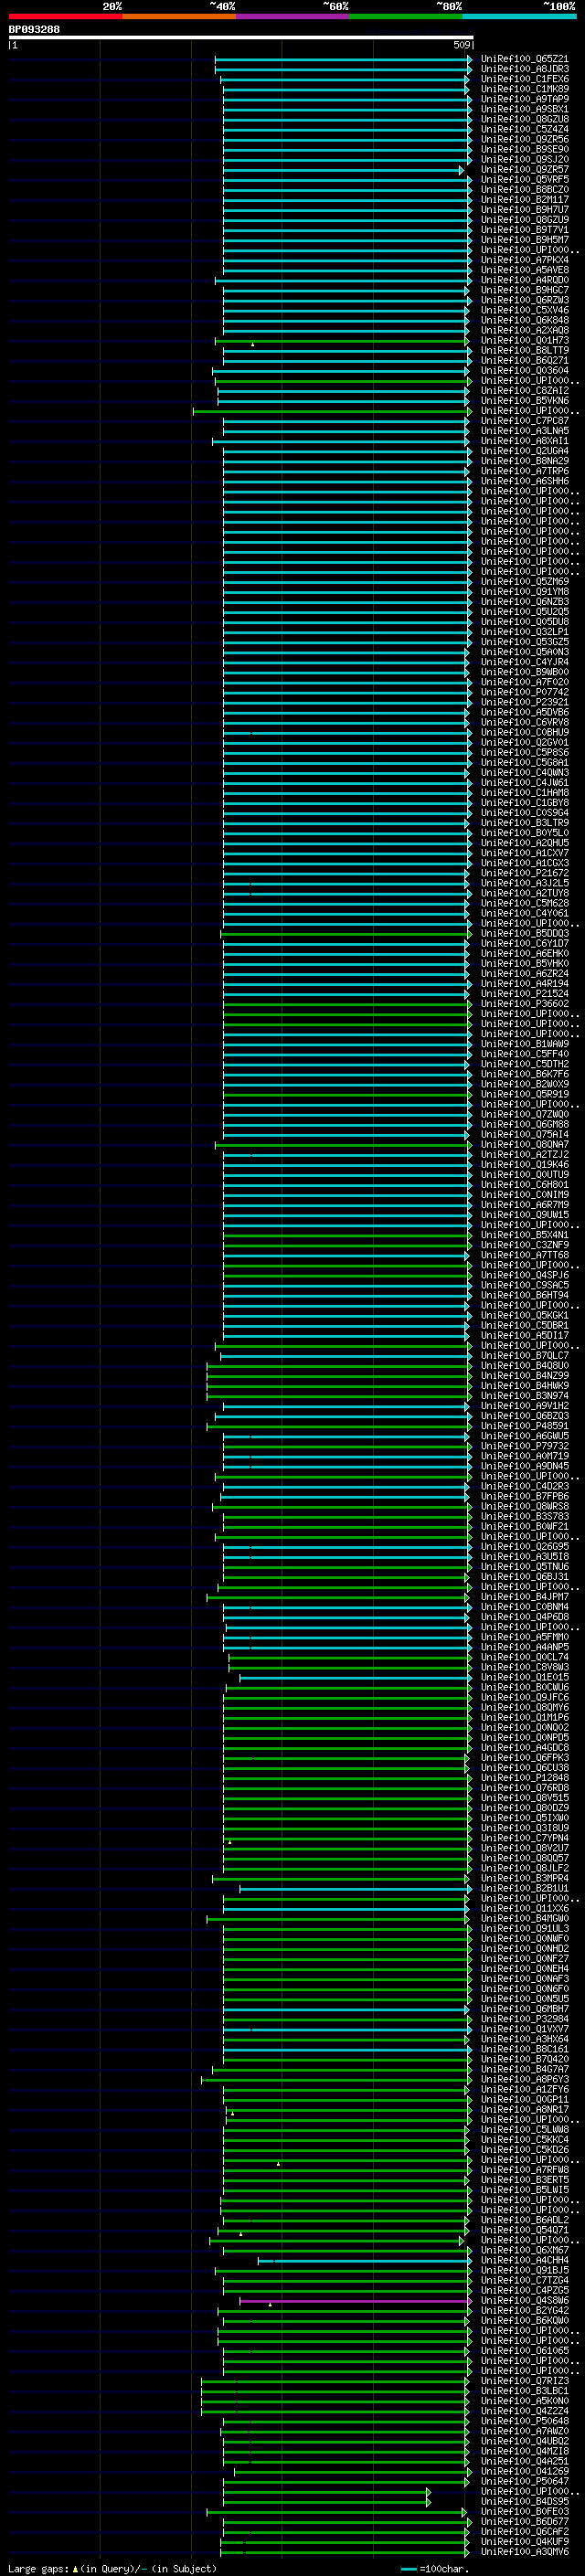
Task: Select last hit label UniRef100_A3QMV6
Action: (525, 2552)
